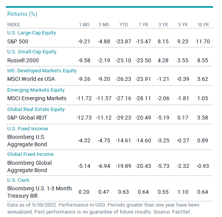The height and width of the screenshot is (217, 222).
Task: Select the 'Russell 2000' row label
Action: click(x=23, y=60)
